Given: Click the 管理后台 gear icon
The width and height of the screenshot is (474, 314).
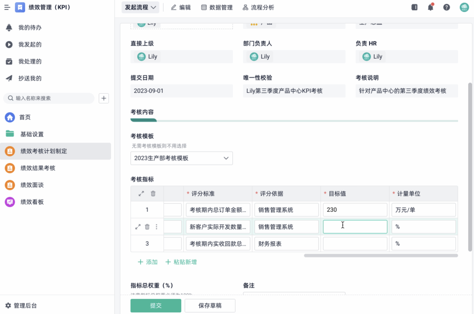Looking at the screenshot, I should point(8,305).
